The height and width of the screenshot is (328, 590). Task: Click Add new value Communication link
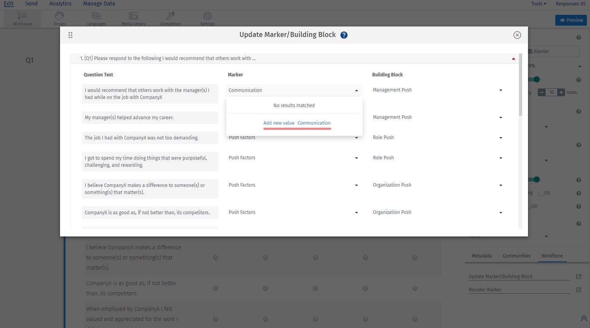297,123
